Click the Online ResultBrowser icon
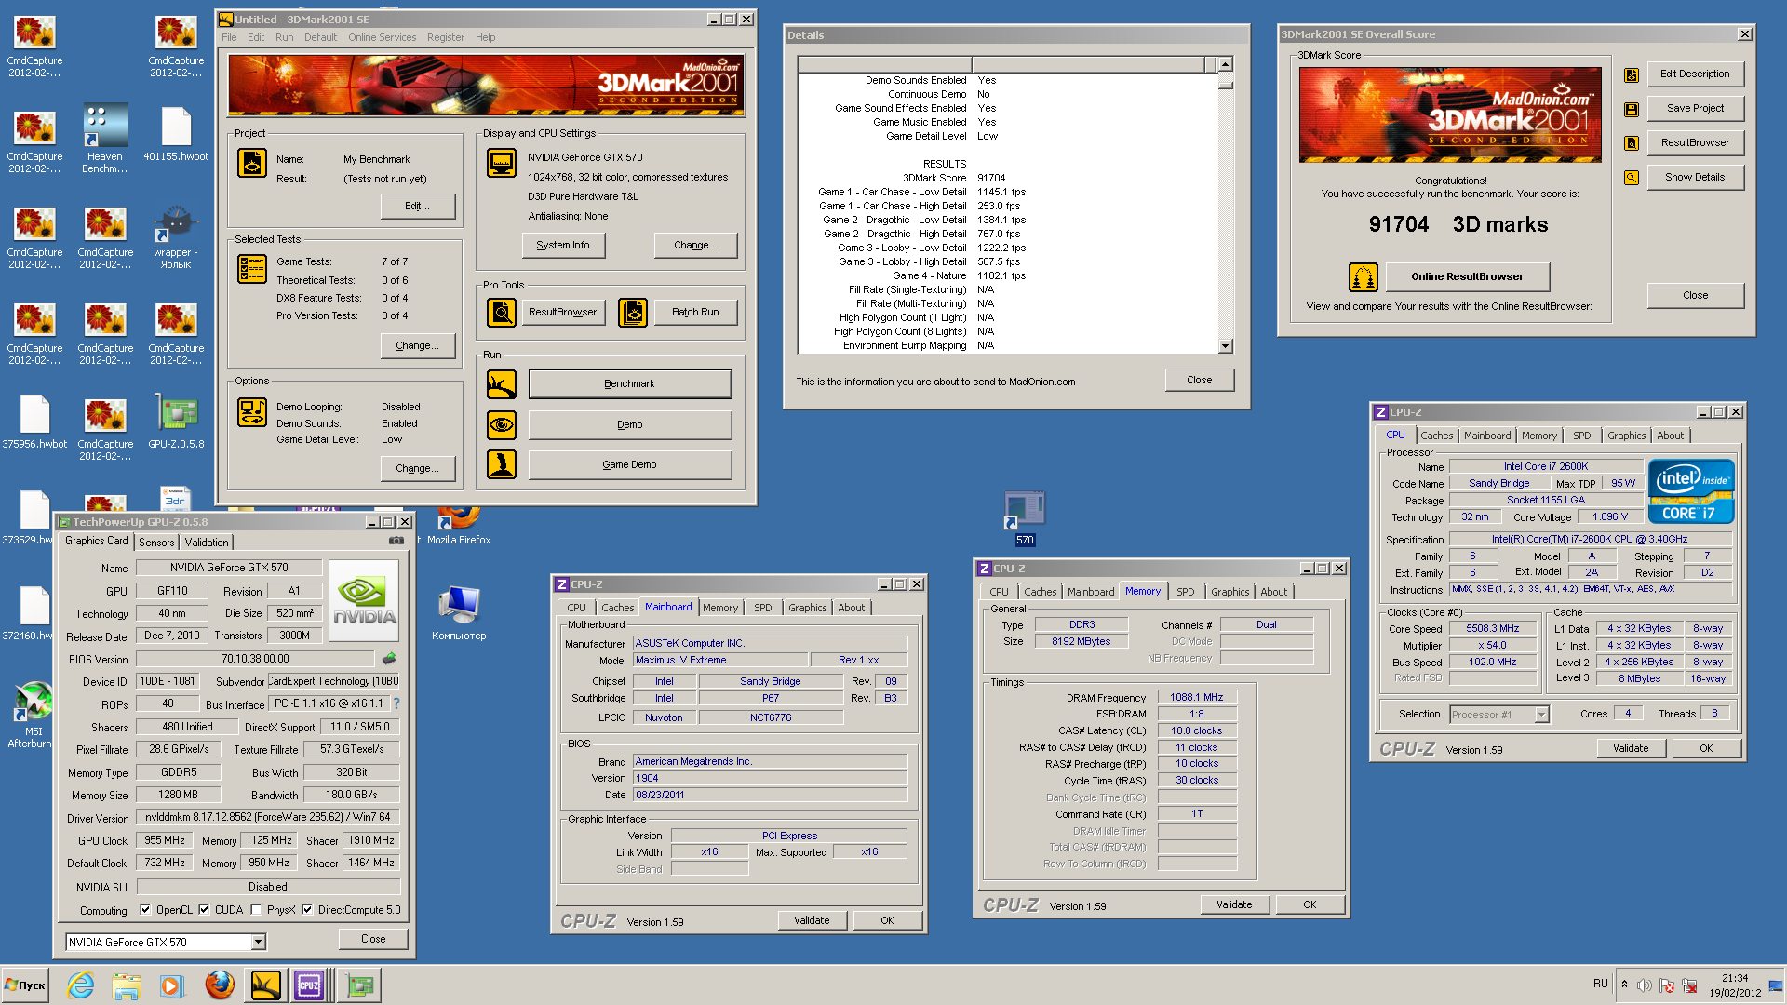This screenshot has width=1787, height=1005. [1364, 276]
